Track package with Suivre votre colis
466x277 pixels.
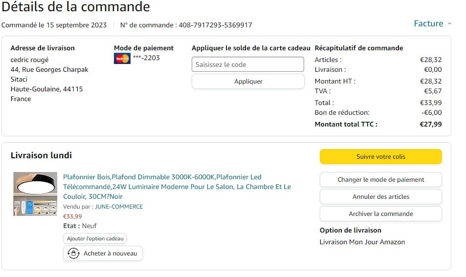tap(380, 157)
